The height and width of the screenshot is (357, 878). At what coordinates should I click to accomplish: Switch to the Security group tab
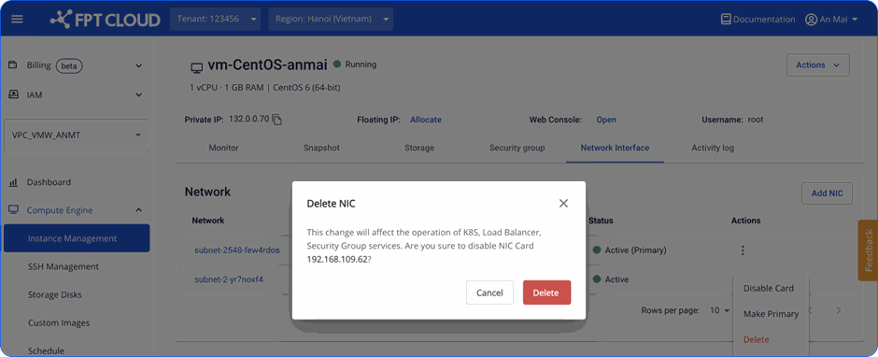click(517, 148)
